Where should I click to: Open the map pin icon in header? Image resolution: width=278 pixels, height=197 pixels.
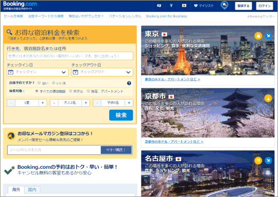[x=224, y=6]
